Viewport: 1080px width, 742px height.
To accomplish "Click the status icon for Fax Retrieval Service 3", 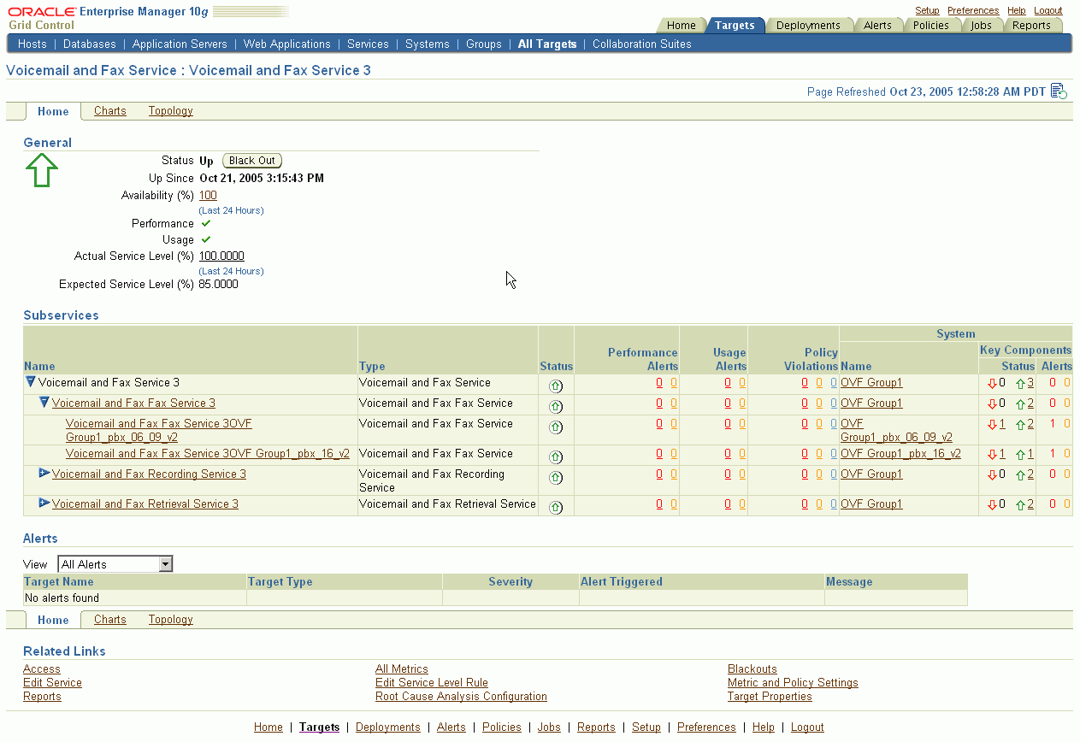I will point(556,507).
